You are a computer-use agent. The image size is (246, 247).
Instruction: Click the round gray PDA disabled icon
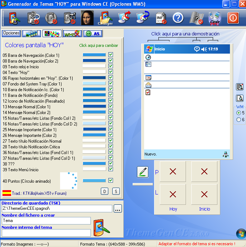tap(51, 18)
